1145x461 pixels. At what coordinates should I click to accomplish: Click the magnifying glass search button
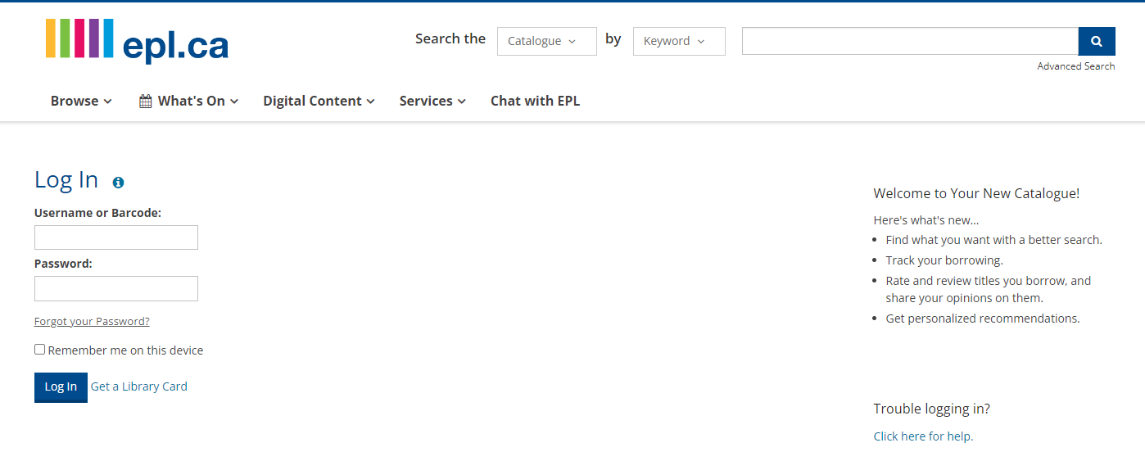click(1097, 41)
